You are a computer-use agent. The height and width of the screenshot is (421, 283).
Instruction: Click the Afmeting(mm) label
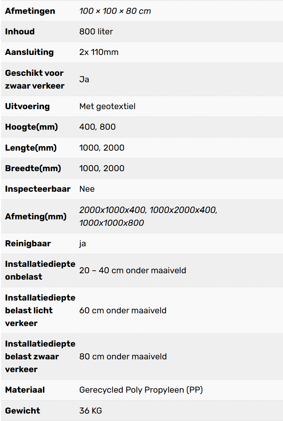pos(36,216)
